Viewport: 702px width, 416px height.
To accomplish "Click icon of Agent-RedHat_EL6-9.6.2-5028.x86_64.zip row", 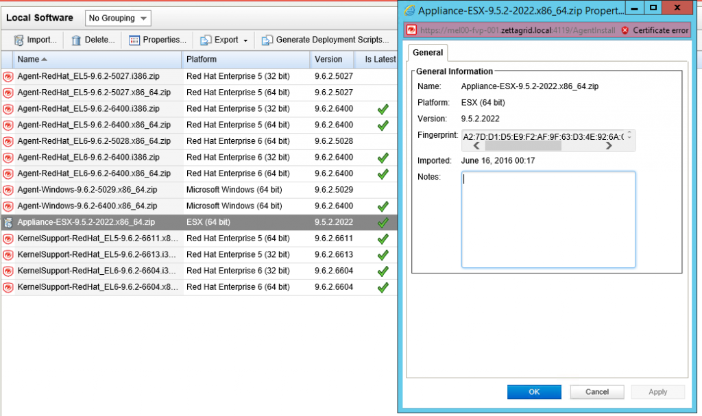I will [x=8, y=141].
